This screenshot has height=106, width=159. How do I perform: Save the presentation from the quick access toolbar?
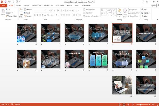tap(5, 2)
